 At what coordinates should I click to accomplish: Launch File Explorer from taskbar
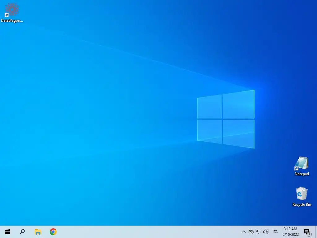(38, 232)
